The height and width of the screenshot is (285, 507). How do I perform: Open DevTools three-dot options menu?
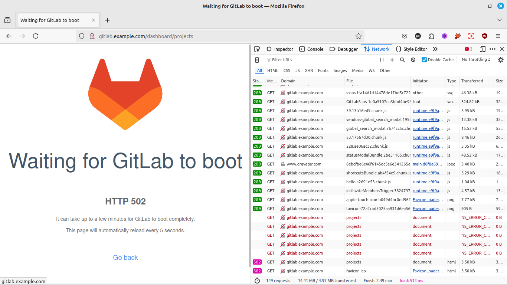point(493,49)
